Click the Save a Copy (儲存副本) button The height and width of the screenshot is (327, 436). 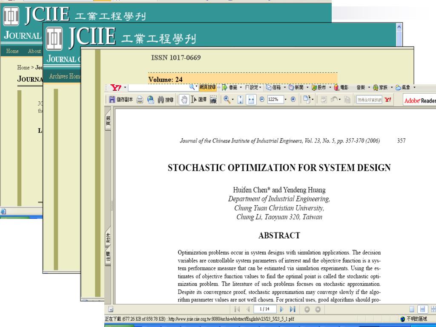(121, 100)
